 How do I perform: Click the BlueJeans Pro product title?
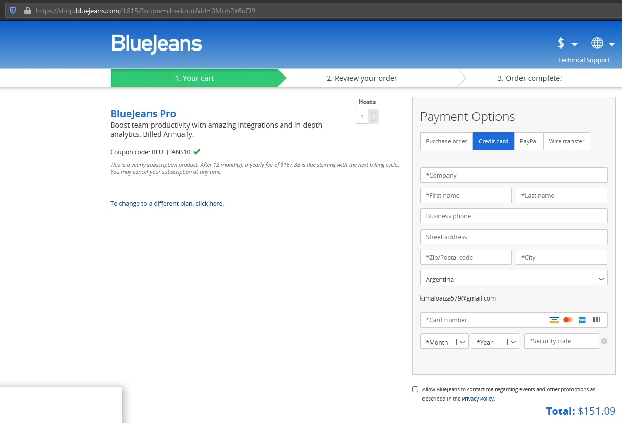click(143, 114)
